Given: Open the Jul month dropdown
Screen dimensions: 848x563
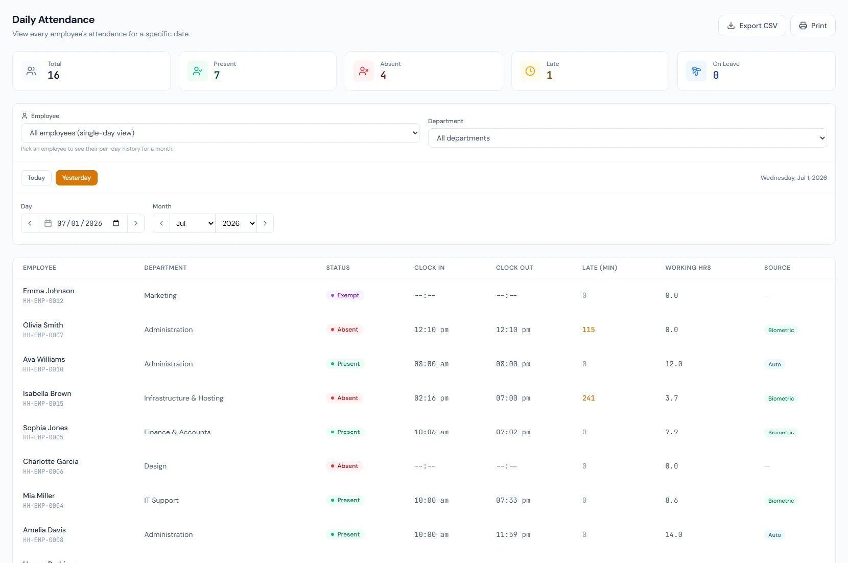Looking at the screenshot, I should [x=193, y=223].
